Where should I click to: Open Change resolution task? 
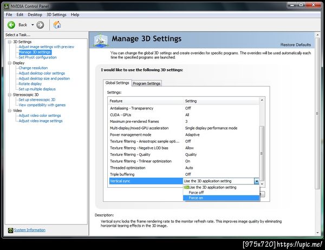click(33, 68)
